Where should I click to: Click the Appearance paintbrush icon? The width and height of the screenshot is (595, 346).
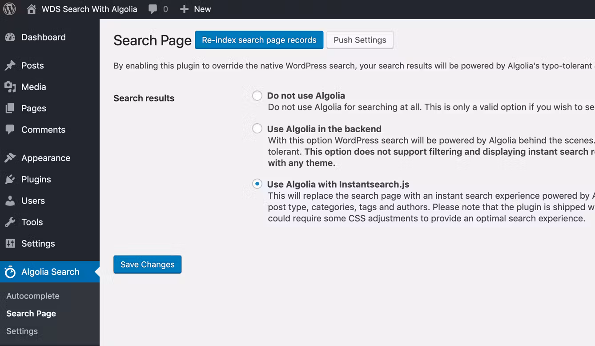tap(10, 158)
